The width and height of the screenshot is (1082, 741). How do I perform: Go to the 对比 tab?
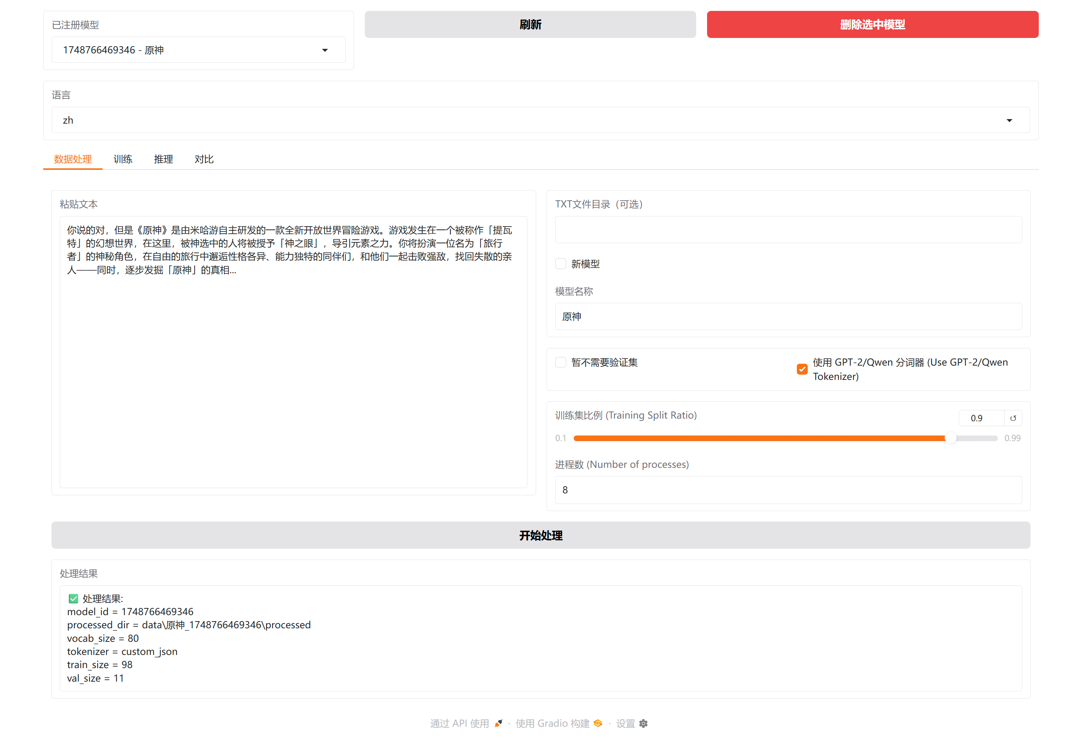[x=204, y=159]
